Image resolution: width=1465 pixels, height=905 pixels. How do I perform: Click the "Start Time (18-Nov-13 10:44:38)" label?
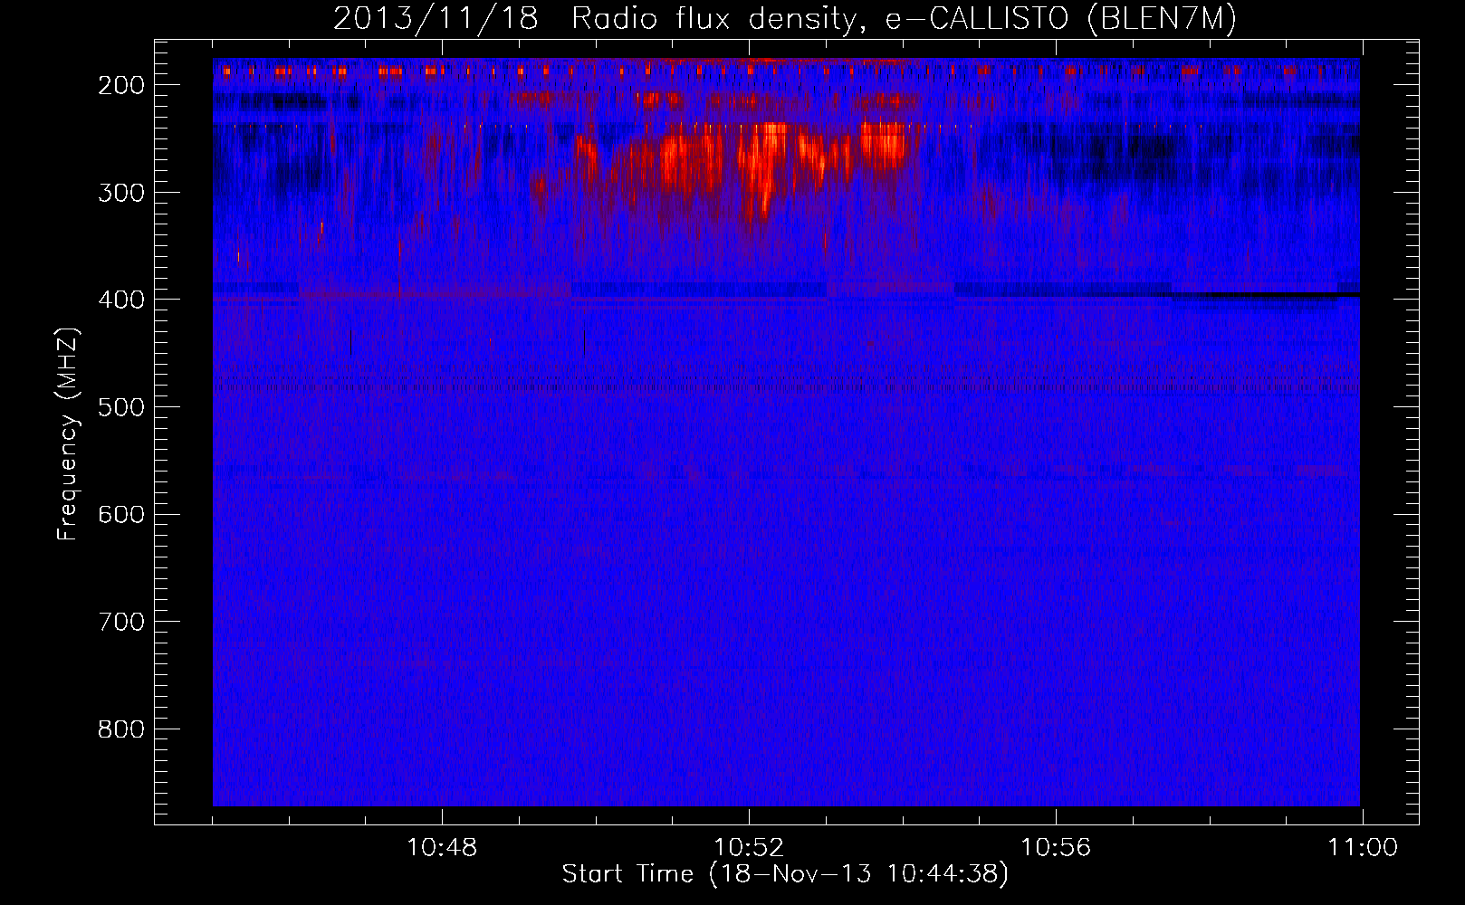tap(785, 874)
